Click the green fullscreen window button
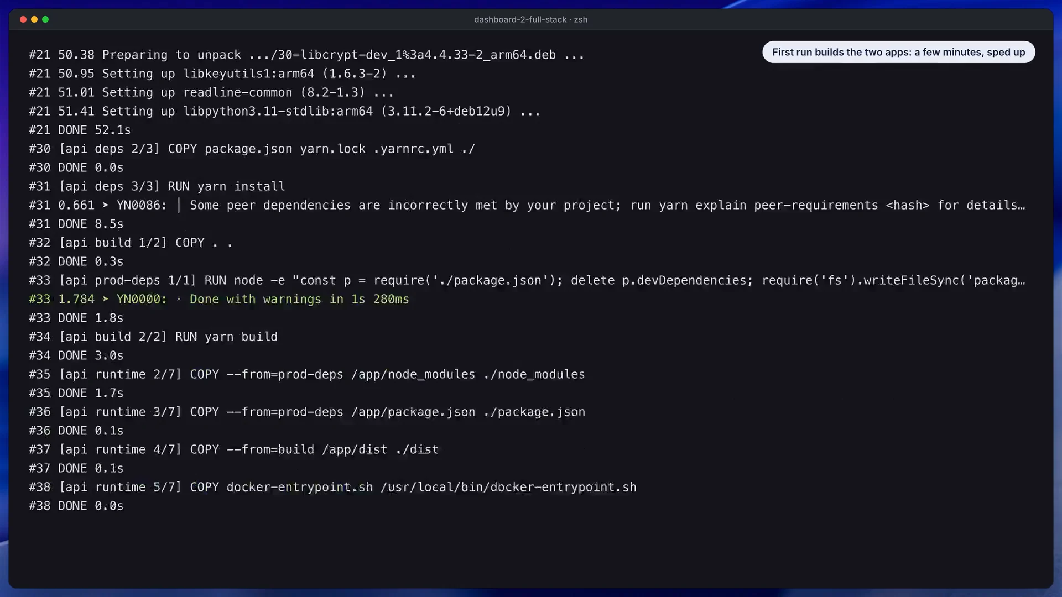The image size is (1062, 597). pos(45,19)
